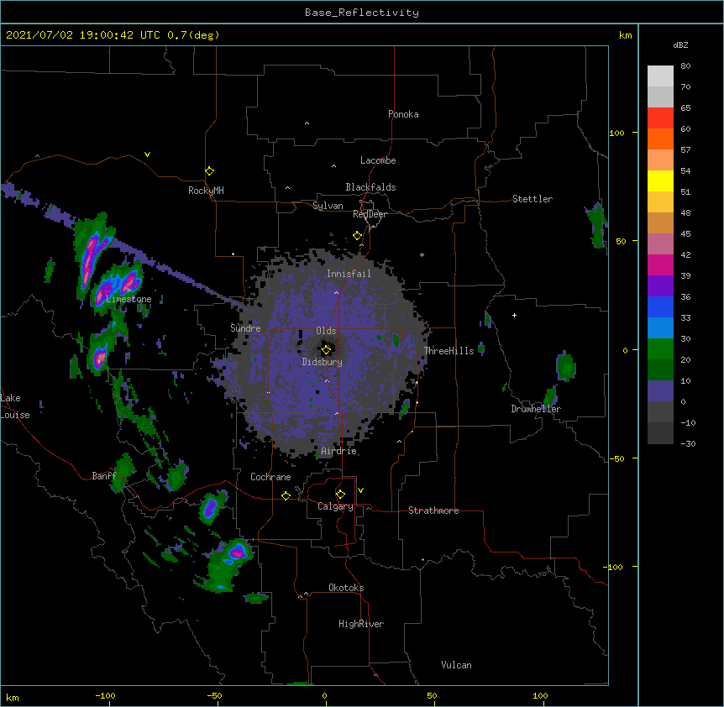Click the 50 tick on the horizontal axis
Screen dimensions: 724x707
click(432, 695)
